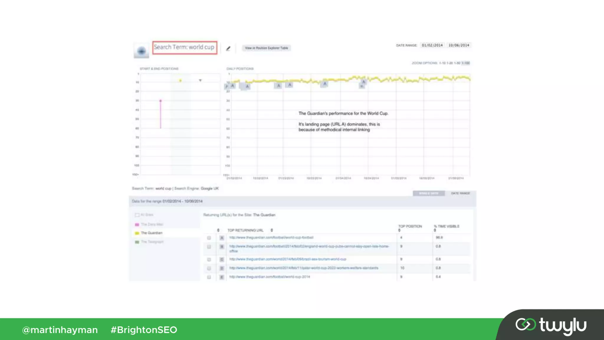Click the Search Term: world cup field
This screenshot has height=340, width=604.
(185, 48)
